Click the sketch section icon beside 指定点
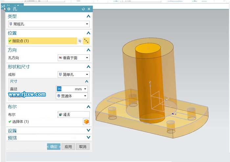Image resolution: width=230 pixels, height=162 pixels. coord(80,41)
